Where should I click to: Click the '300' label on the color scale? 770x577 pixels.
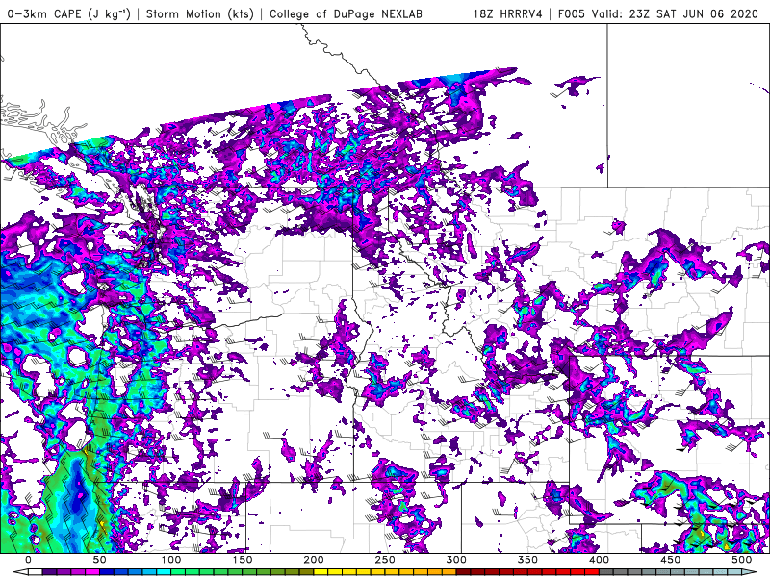456,560
